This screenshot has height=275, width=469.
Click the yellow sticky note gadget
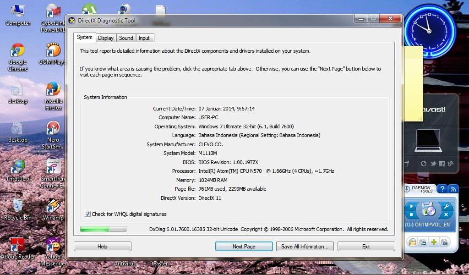click(x=414, y=84)
